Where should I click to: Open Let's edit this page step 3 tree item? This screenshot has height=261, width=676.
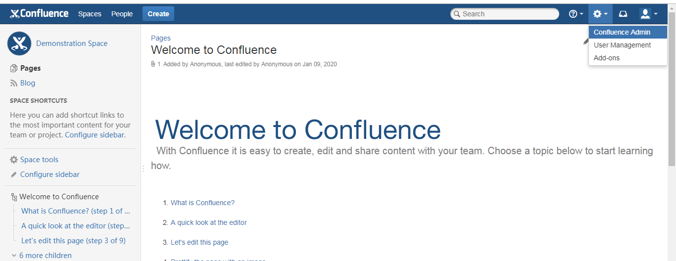(73, 241)
